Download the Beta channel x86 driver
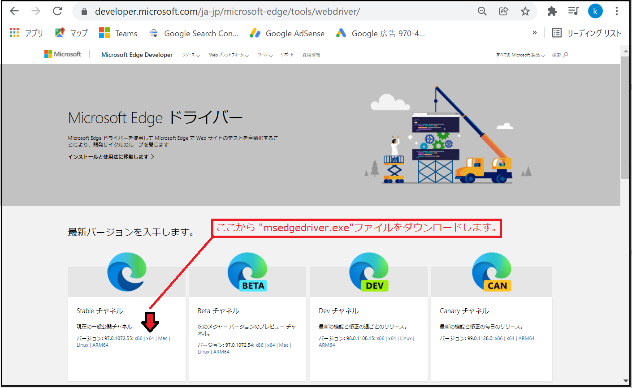This screenshot has width=632, height=388. 260,345
